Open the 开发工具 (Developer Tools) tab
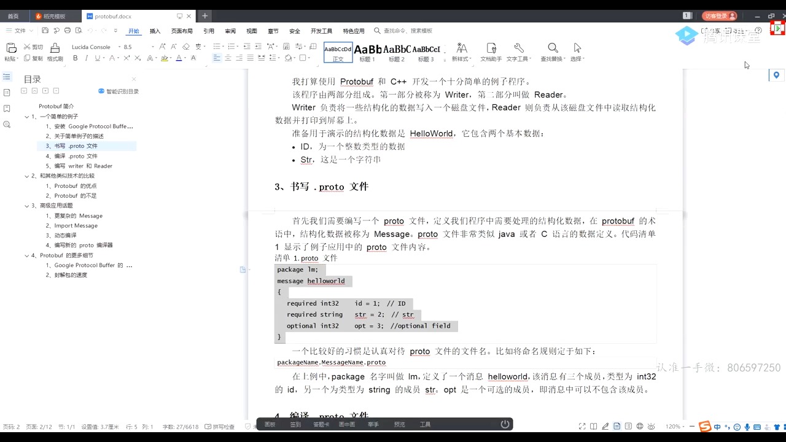 point(321,31)
